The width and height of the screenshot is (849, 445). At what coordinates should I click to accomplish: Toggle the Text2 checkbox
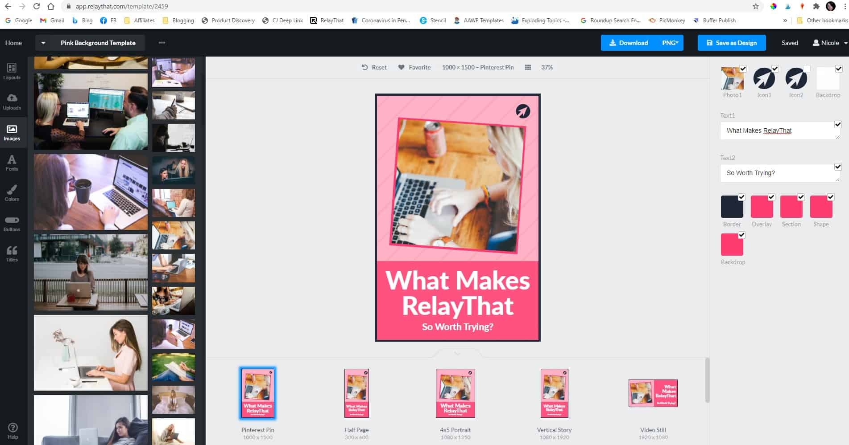coord(838,167)
